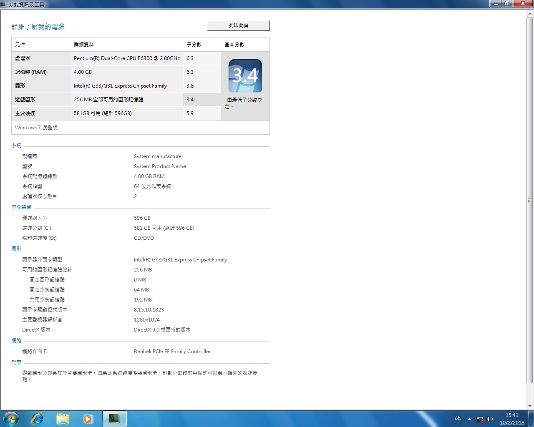Click the 子分數 column header
This screenshot has width=534, height=427.
click(x=194, y=45)
